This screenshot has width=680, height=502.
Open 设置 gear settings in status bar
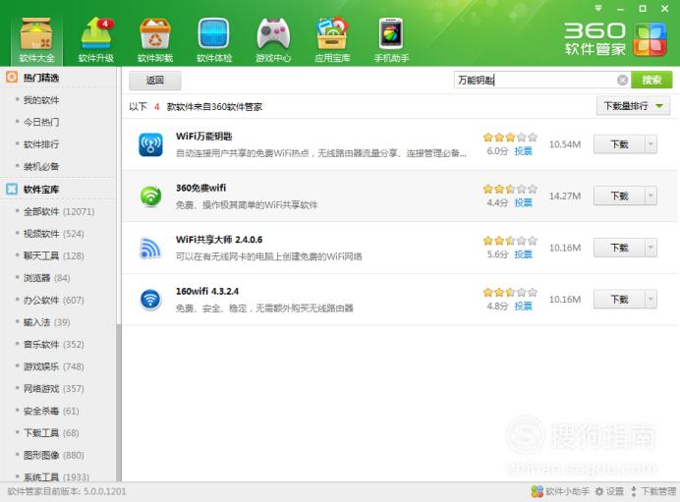pyautogui.click(x=609, y=491)
